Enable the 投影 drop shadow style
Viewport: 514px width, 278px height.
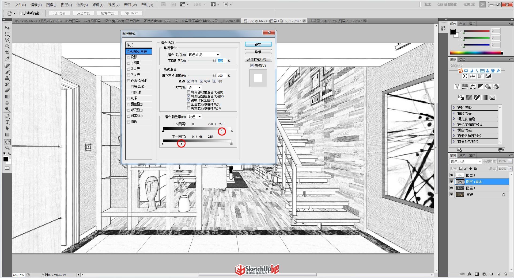click(128, 57)
